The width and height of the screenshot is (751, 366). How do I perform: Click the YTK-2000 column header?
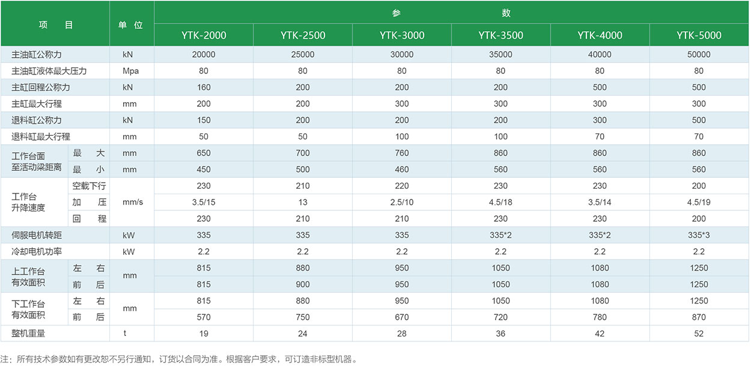click(x=204, y=35)
